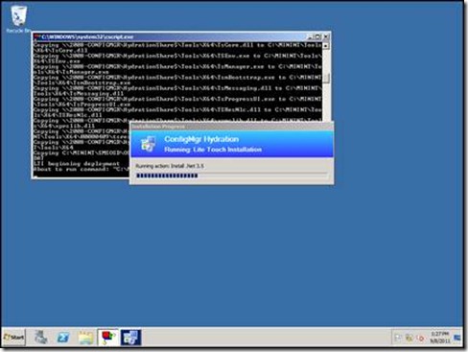Click the ConfigMgr Hydration installer icon
This screenshot has height=352, width=468.
[148, 144]
